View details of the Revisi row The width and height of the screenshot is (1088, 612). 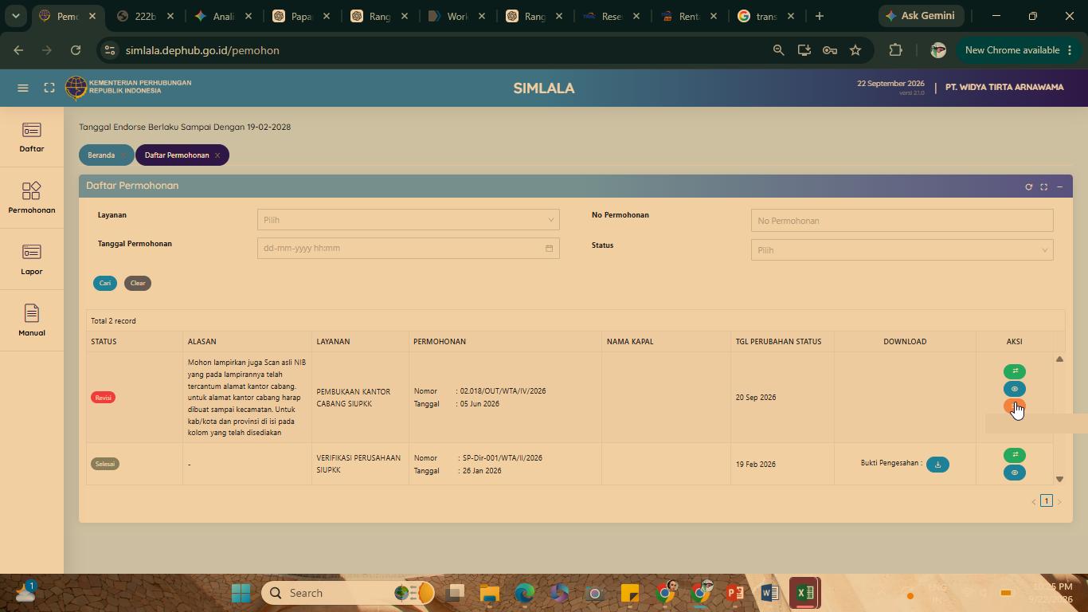1014,389
